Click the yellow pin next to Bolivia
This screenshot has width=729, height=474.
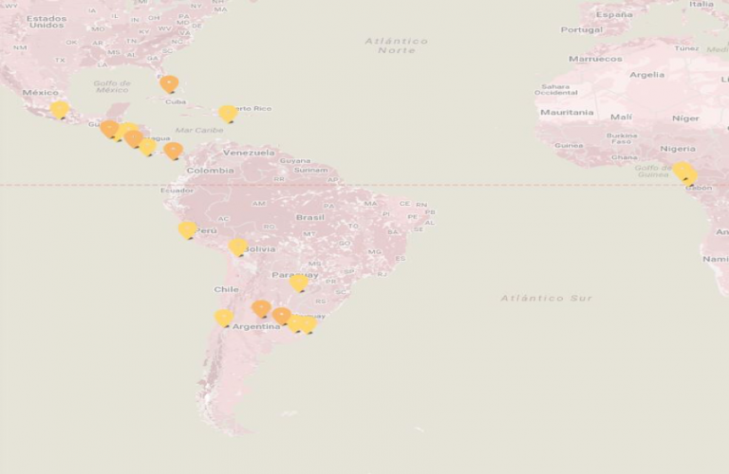coord(237,247)
